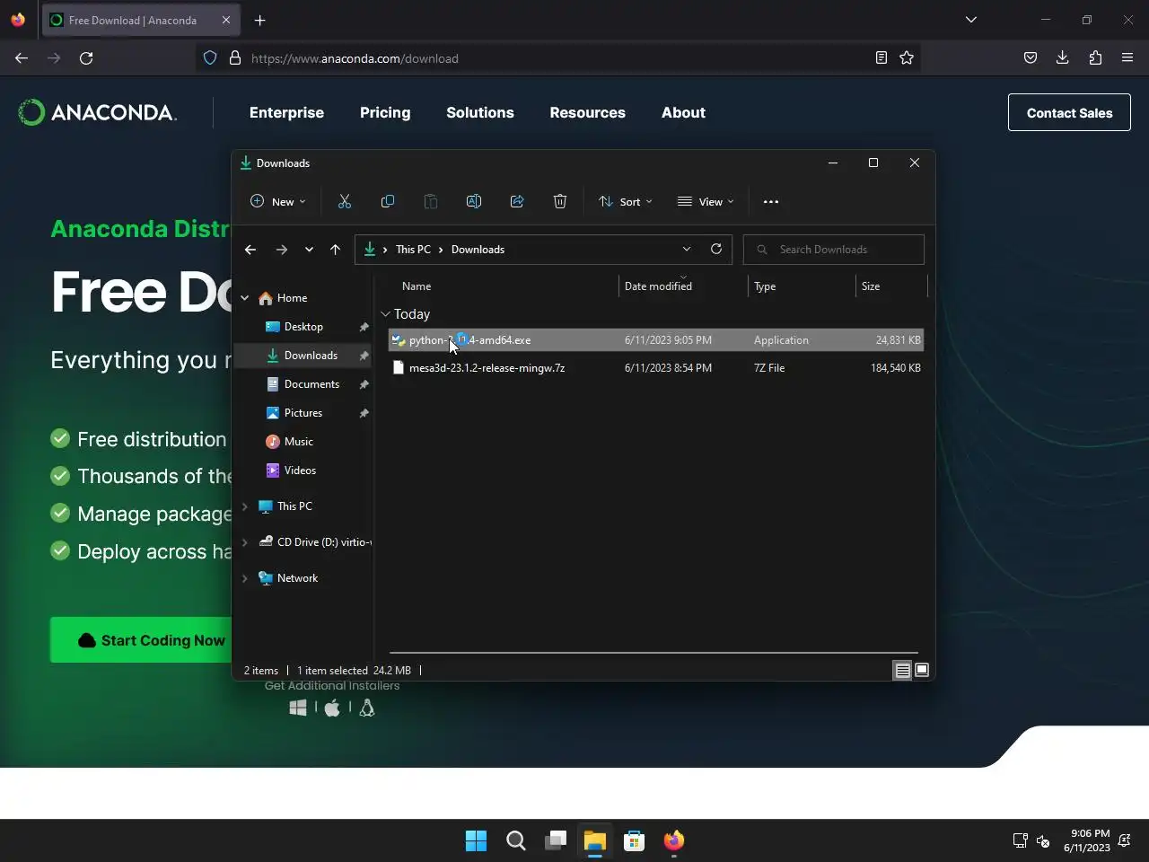List all Firefox tabs dropdown arrow
Screen dimensions: 1149x862
(x=970, y=20)
